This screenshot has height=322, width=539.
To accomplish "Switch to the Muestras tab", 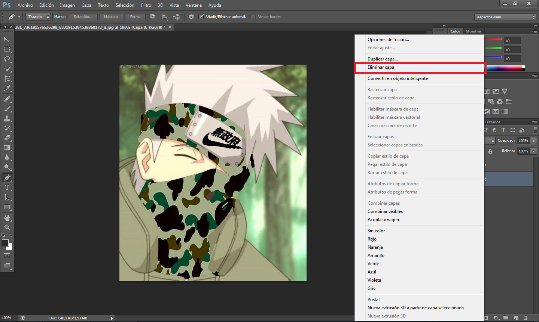I will (x=473, y=31).
